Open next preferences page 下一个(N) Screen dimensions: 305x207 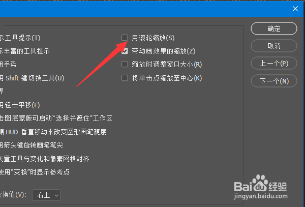pos(274,81)
